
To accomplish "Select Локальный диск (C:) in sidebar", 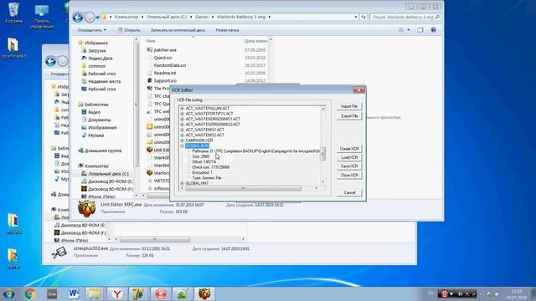I will tap(105, 174).
